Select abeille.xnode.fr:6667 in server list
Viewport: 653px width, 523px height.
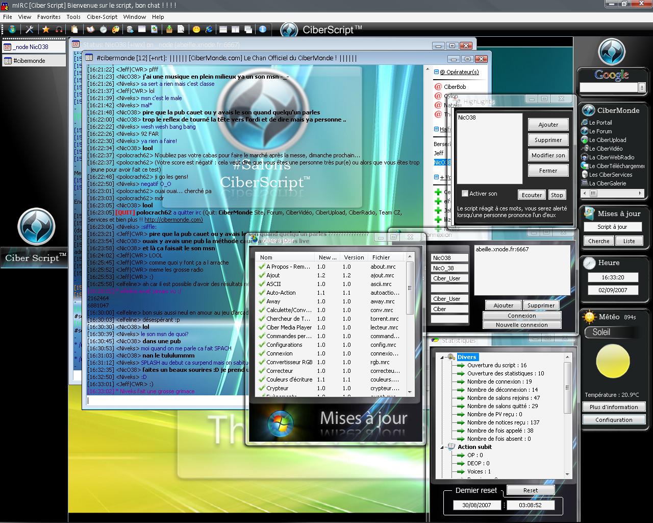(x=502, y=249)
